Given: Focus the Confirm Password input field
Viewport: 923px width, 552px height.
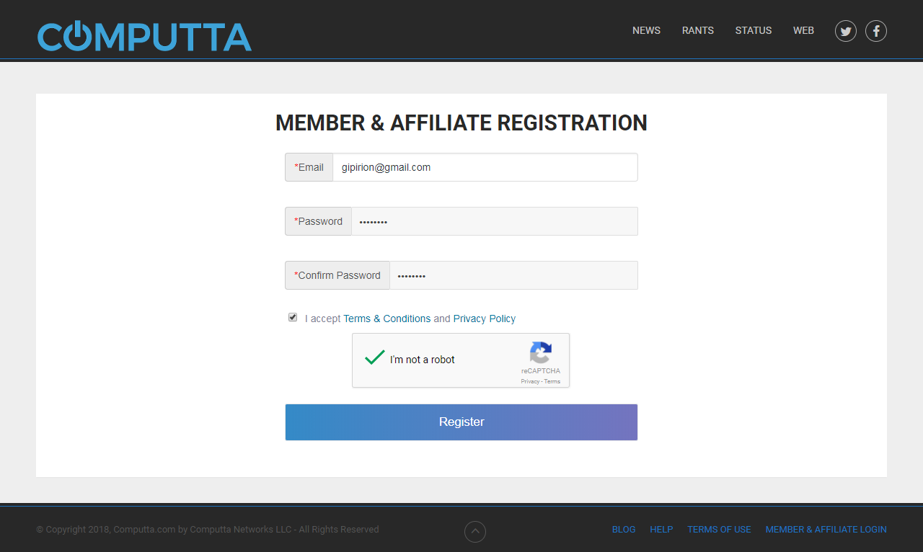Looking at the screenshot, I should (513, 275).
